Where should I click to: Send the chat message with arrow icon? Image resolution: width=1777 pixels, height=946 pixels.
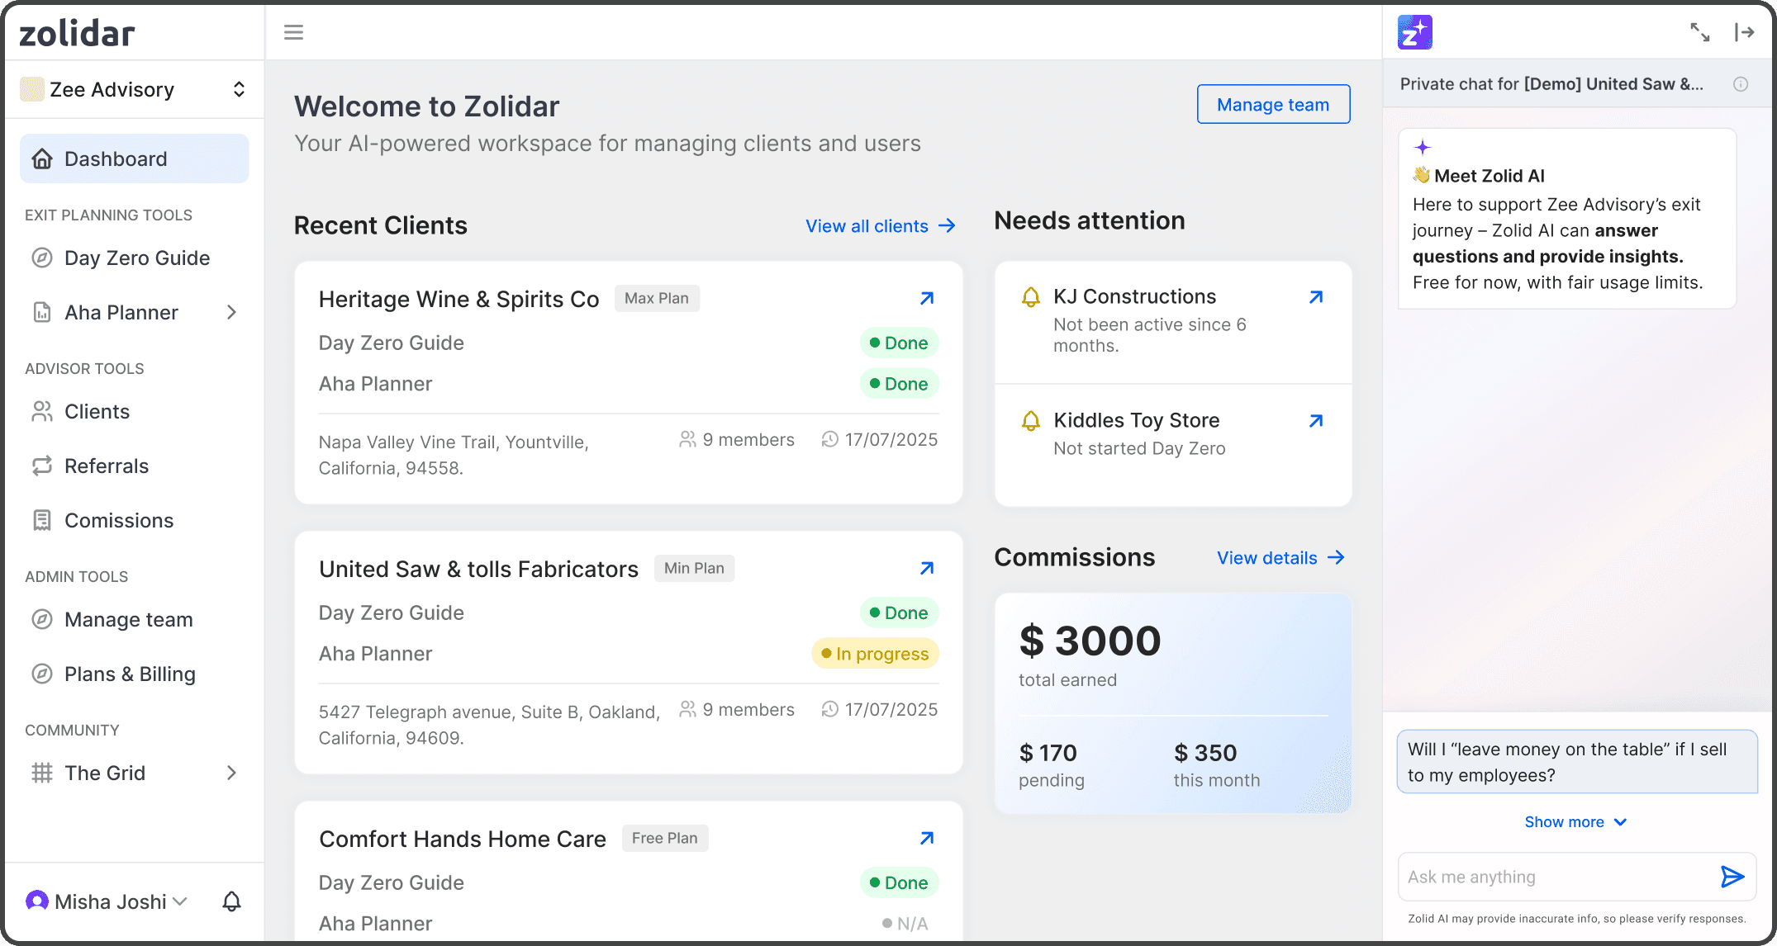1732,877
